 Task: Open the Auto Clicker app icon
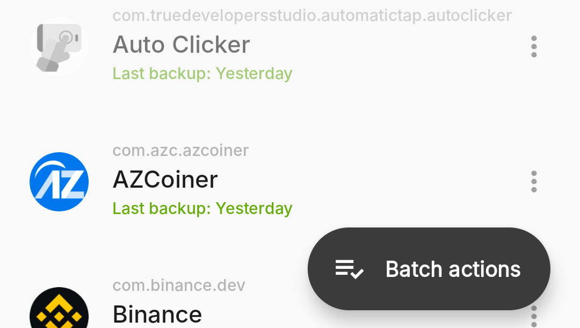[x=59, y=47]
